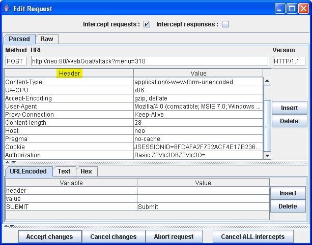The image size is (312, 245).
Task: Click the Java icon in the title bar
Action: (x=7, y=8)
